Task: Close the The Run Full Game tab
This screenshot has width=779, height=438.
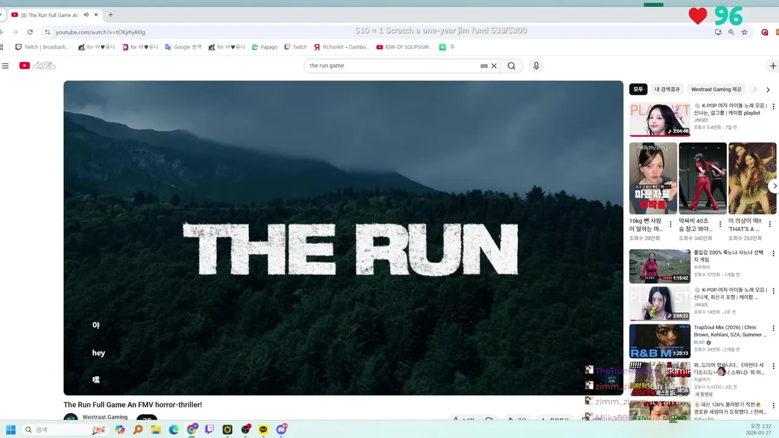Action: click(96, 15)
